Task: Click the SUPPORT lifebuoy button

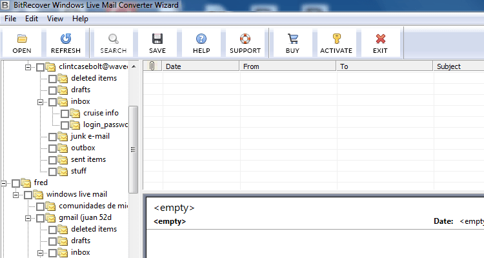Action: 245,43
